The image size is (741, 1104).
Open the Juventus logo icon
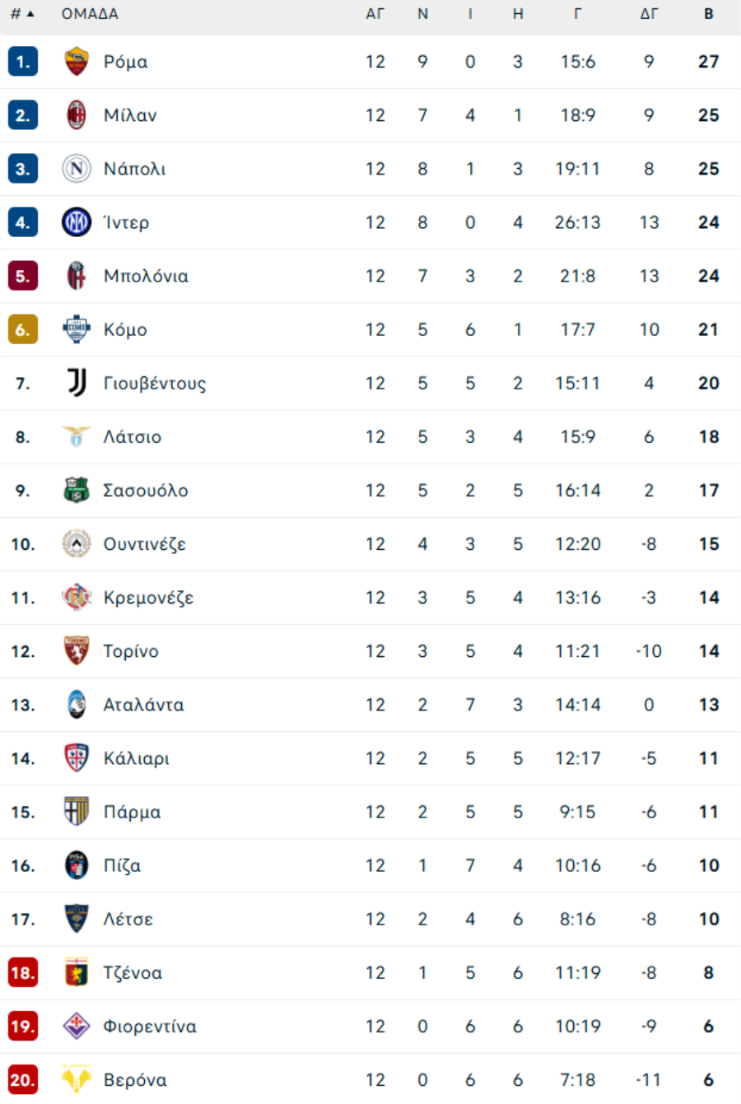77,383
